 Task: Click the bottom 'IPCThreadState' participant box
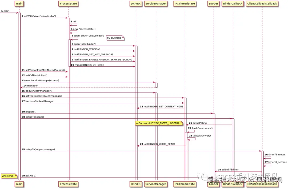[185, 184]
